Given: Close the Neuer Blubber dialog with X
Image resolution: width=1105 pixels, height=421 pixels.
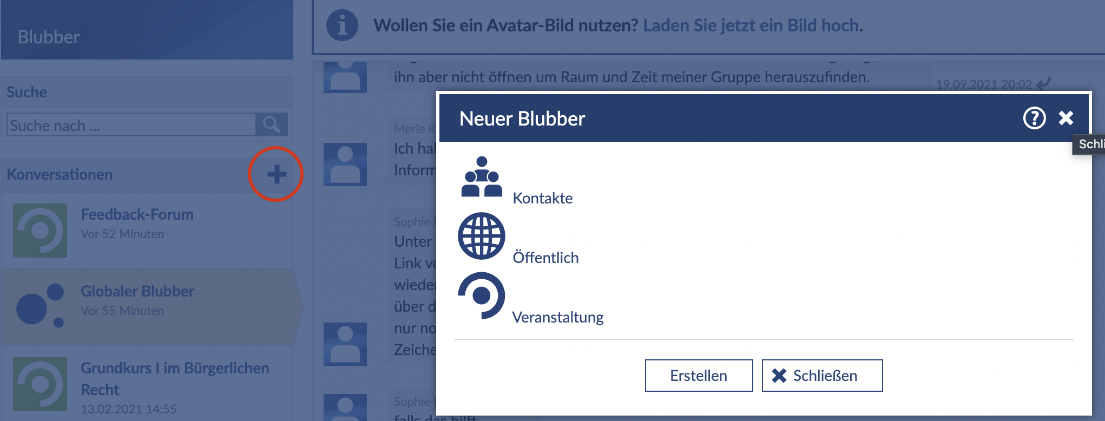Looking at the screenshot, I should (x=1065, y=118).
